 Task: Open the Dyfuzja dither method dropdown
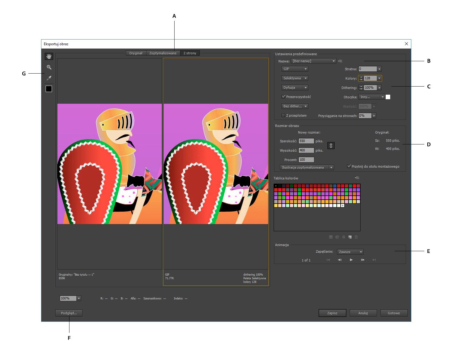click(295, 87)
